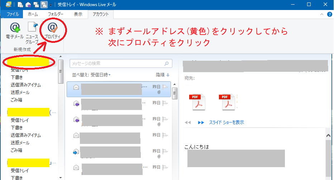
Task: Open ごみ箱 under the first account
Action: coord(16,100)
